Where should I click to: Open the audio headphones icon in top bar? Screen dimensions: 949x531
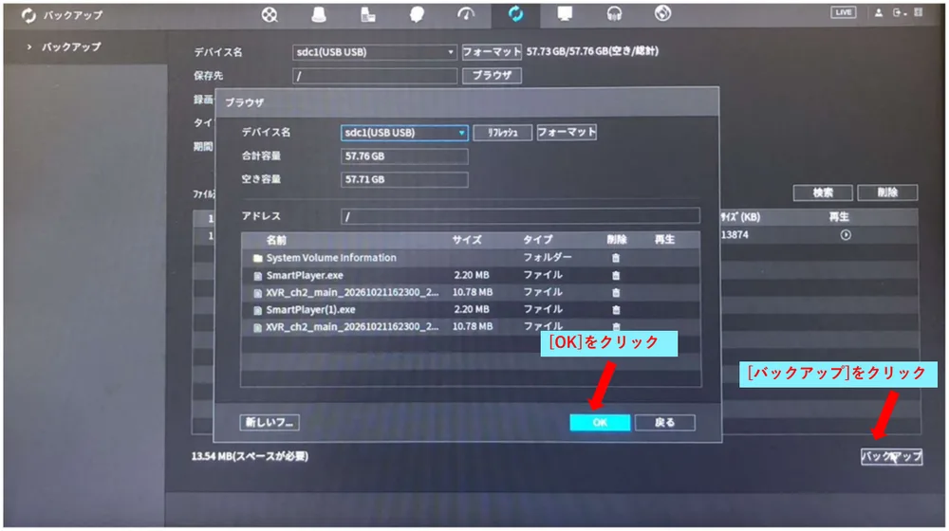(614, 14)
